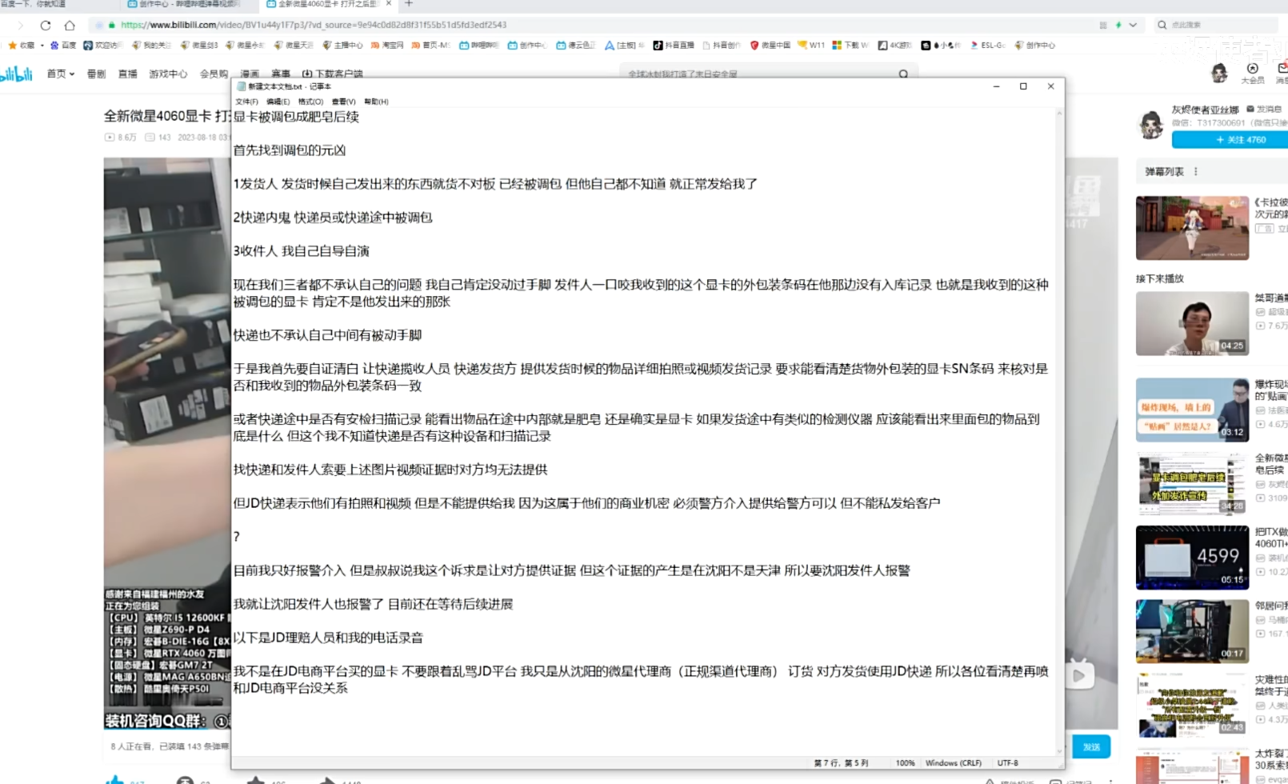Click the Notepad vertical scrollbar up arrow
The width and height of the screenshot is (1288, 784).
coord(1060,114)
